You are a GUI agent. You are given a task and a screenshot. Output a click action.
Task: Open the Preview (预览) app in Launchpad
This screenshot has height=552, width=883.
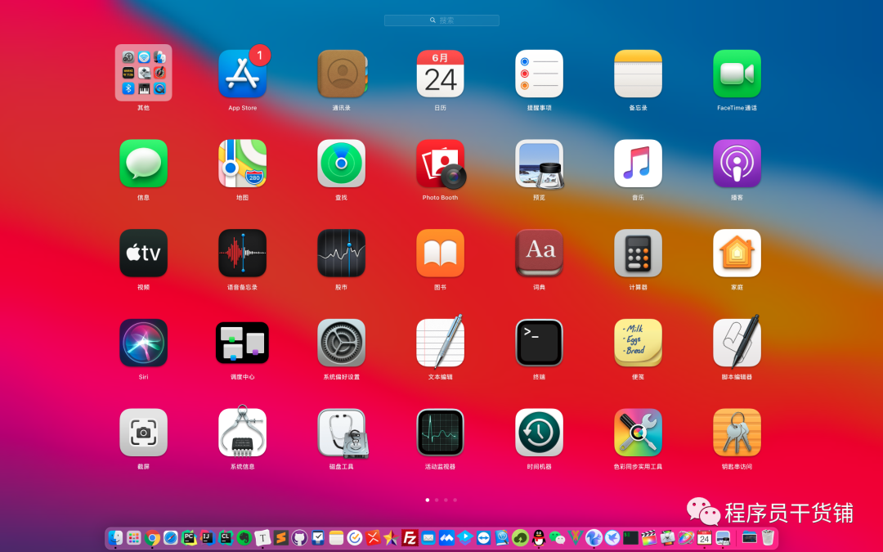point(539,164)
